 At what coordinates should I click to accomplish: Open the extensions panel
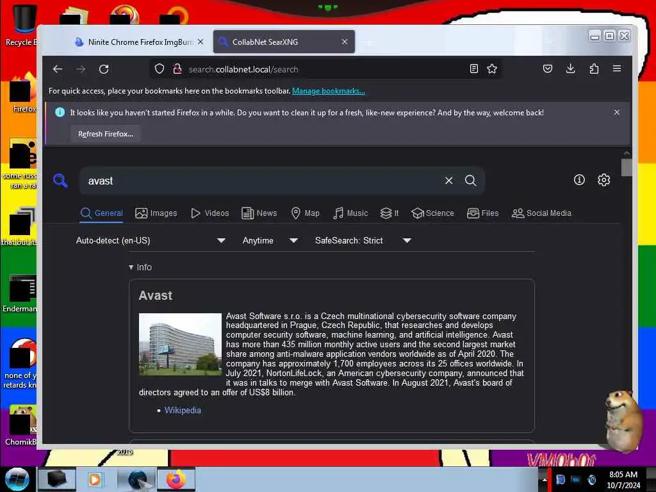tap(594, 69)
